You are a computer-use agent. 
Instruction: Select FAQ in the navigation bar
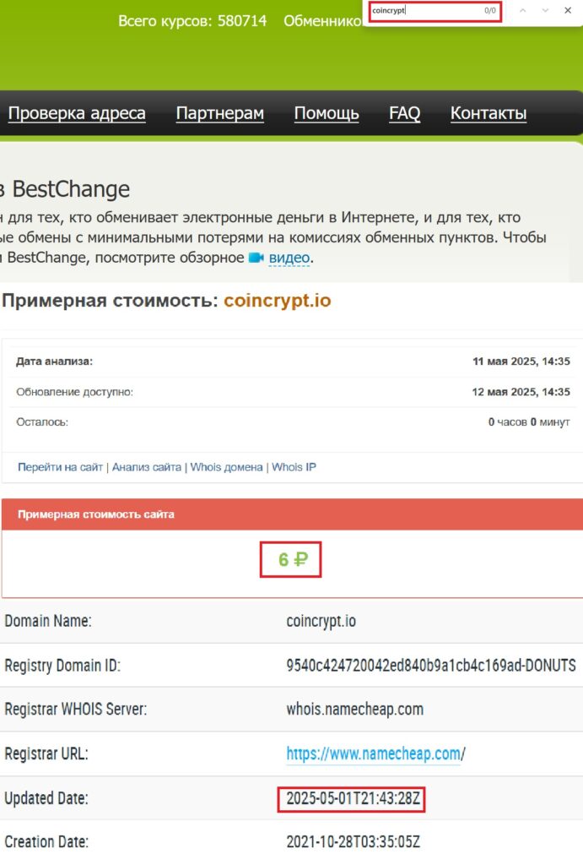pos(404,114)
